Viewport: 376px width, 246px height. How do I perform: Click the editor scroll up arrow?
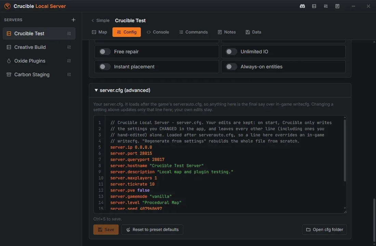click(x=345, y=117)
